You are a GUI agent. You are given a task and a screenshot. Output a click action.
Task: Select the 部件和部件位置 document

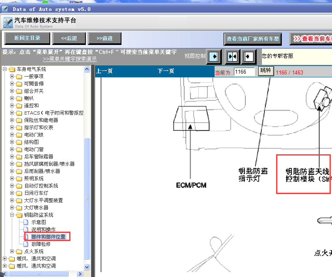point(48,237)
